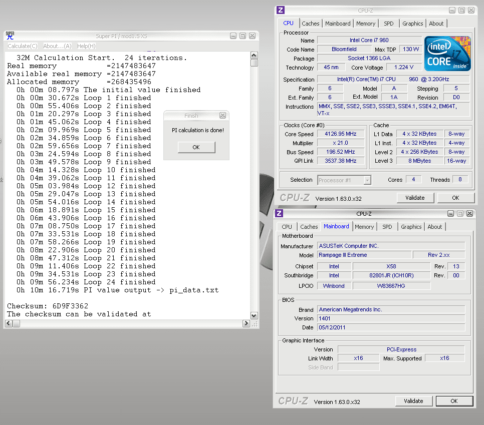Switch to Memory tab in lower CPU-Z window

[x=364, y=227]
